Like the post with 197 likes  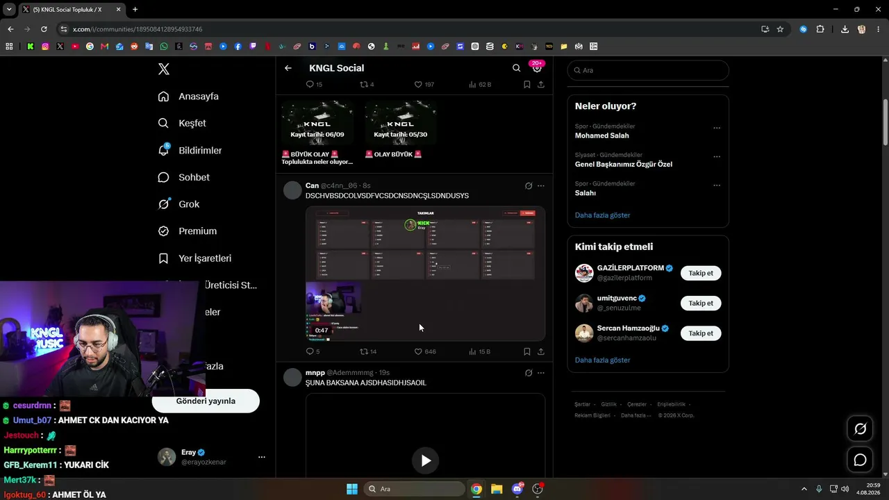pos(424,84)
